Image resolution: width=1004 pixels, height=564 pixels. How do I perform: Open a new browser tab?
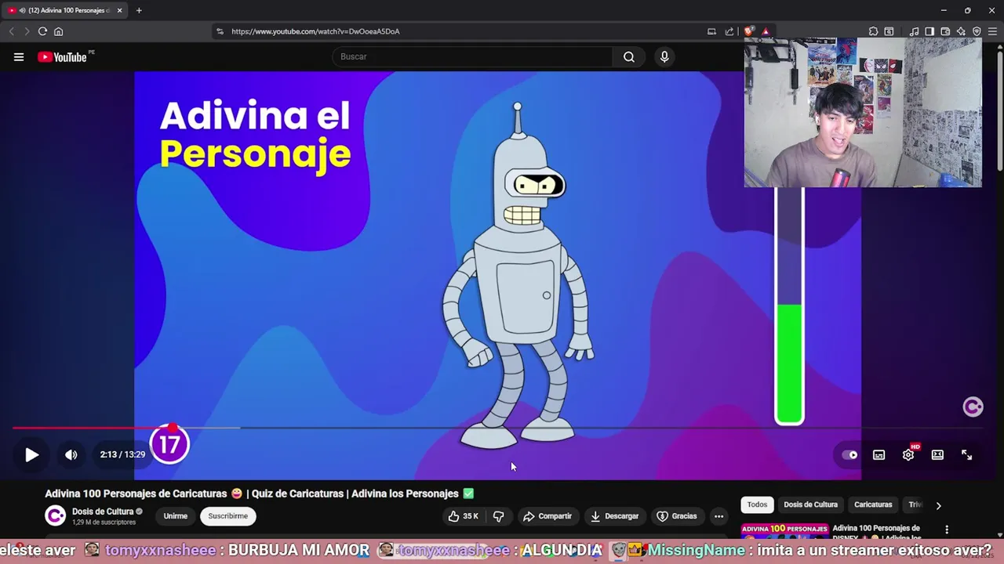[139, 10]
